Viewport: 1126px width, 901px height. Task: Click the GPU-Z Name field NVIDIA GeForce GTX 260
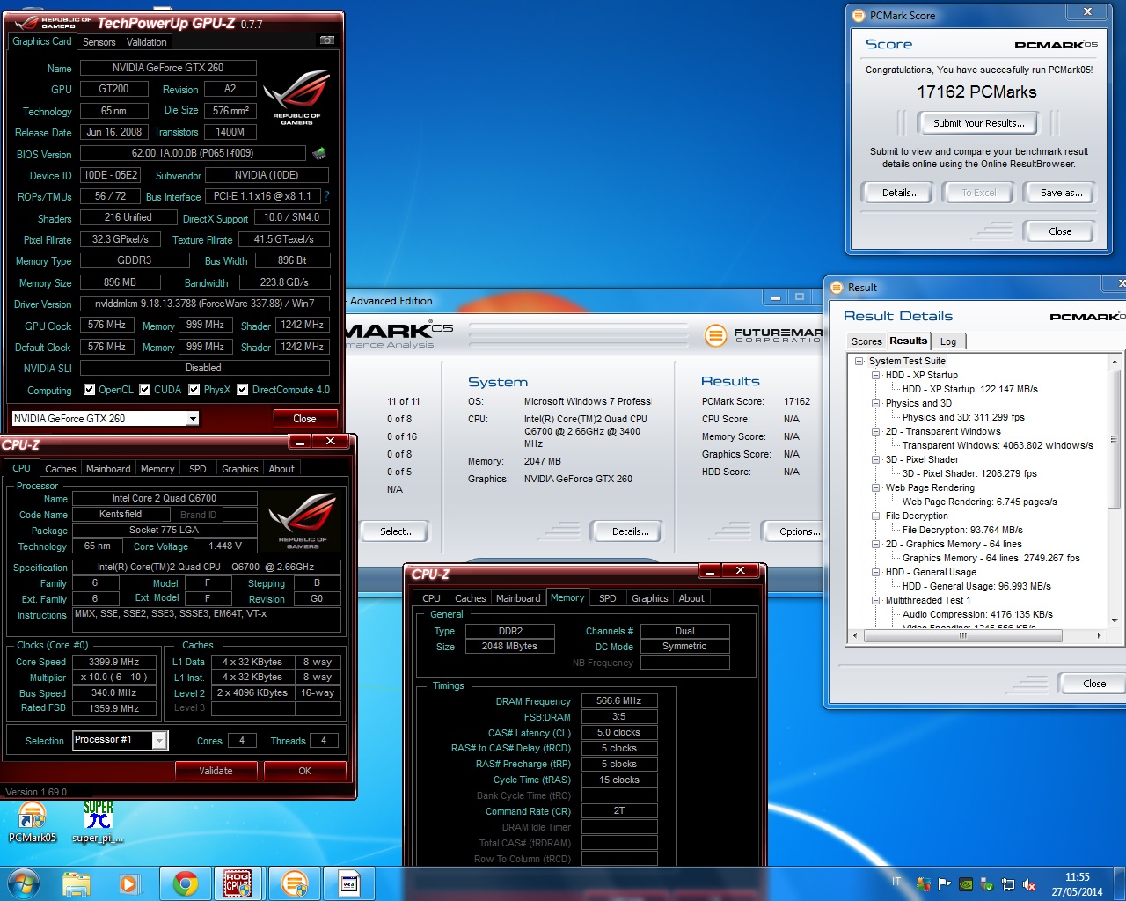coord(168,68)
